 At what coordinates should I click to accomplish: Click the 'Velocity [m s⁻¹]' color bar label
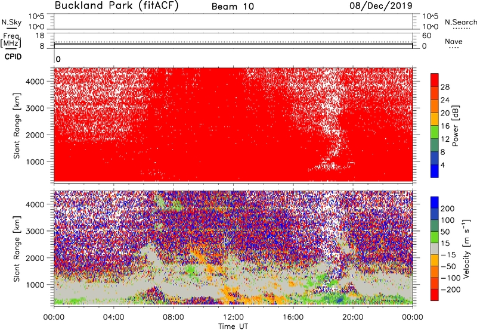pos(467,248)
